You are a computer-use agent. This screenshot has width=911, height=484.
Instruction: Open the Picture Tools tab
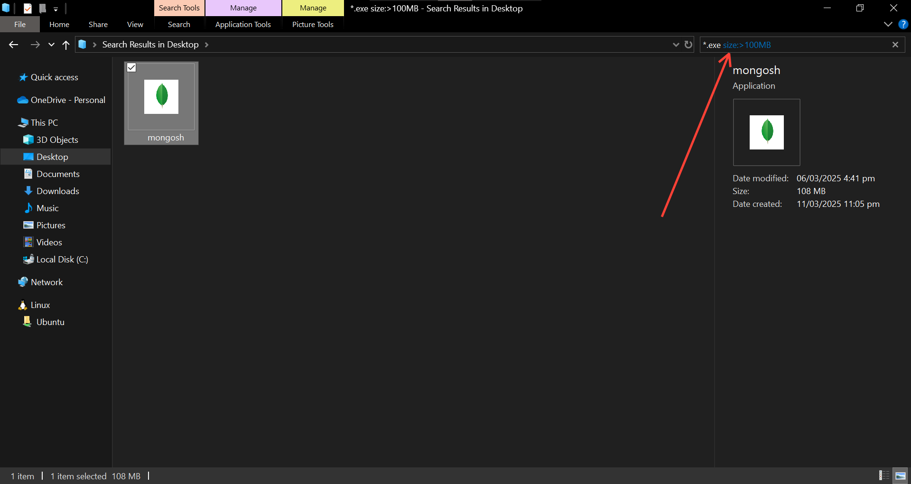[313, 24]
